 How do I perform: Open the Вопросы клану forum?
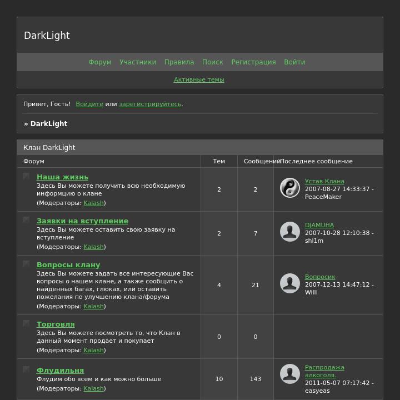pos(68,265)
